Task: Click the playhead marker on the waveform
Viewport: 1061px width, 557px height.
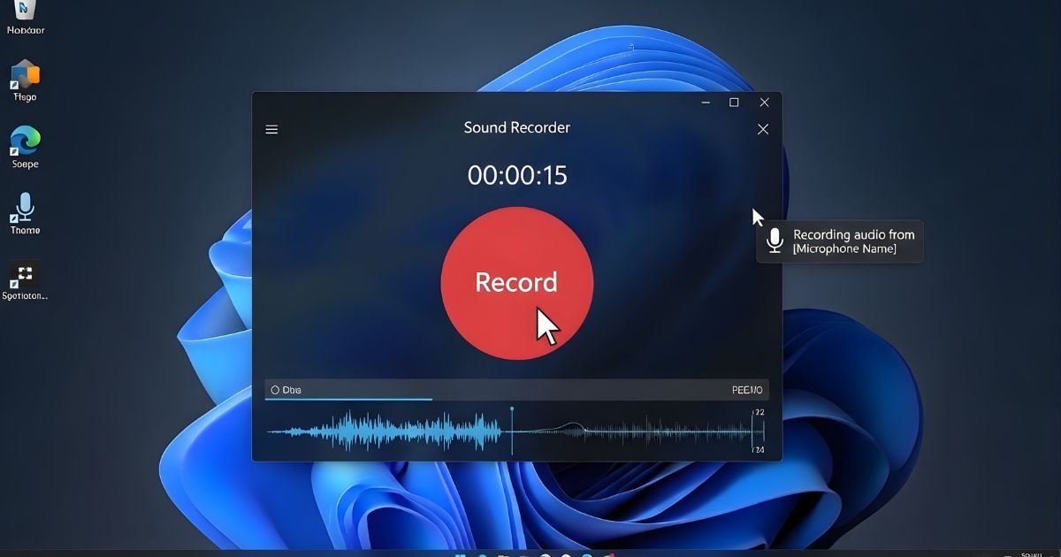Action: click(x=512, y=431)
